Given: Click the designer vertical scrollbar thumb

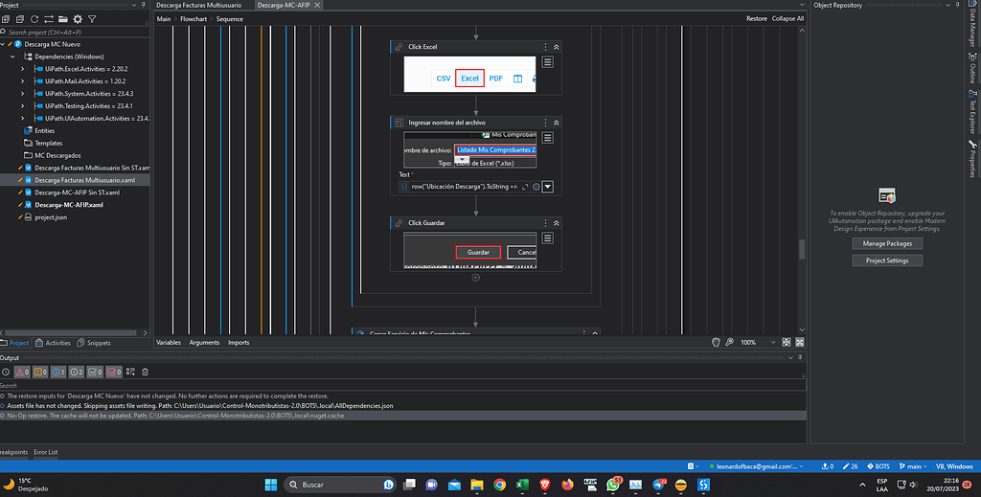Looking at the screenshot, I should (803, 248).
